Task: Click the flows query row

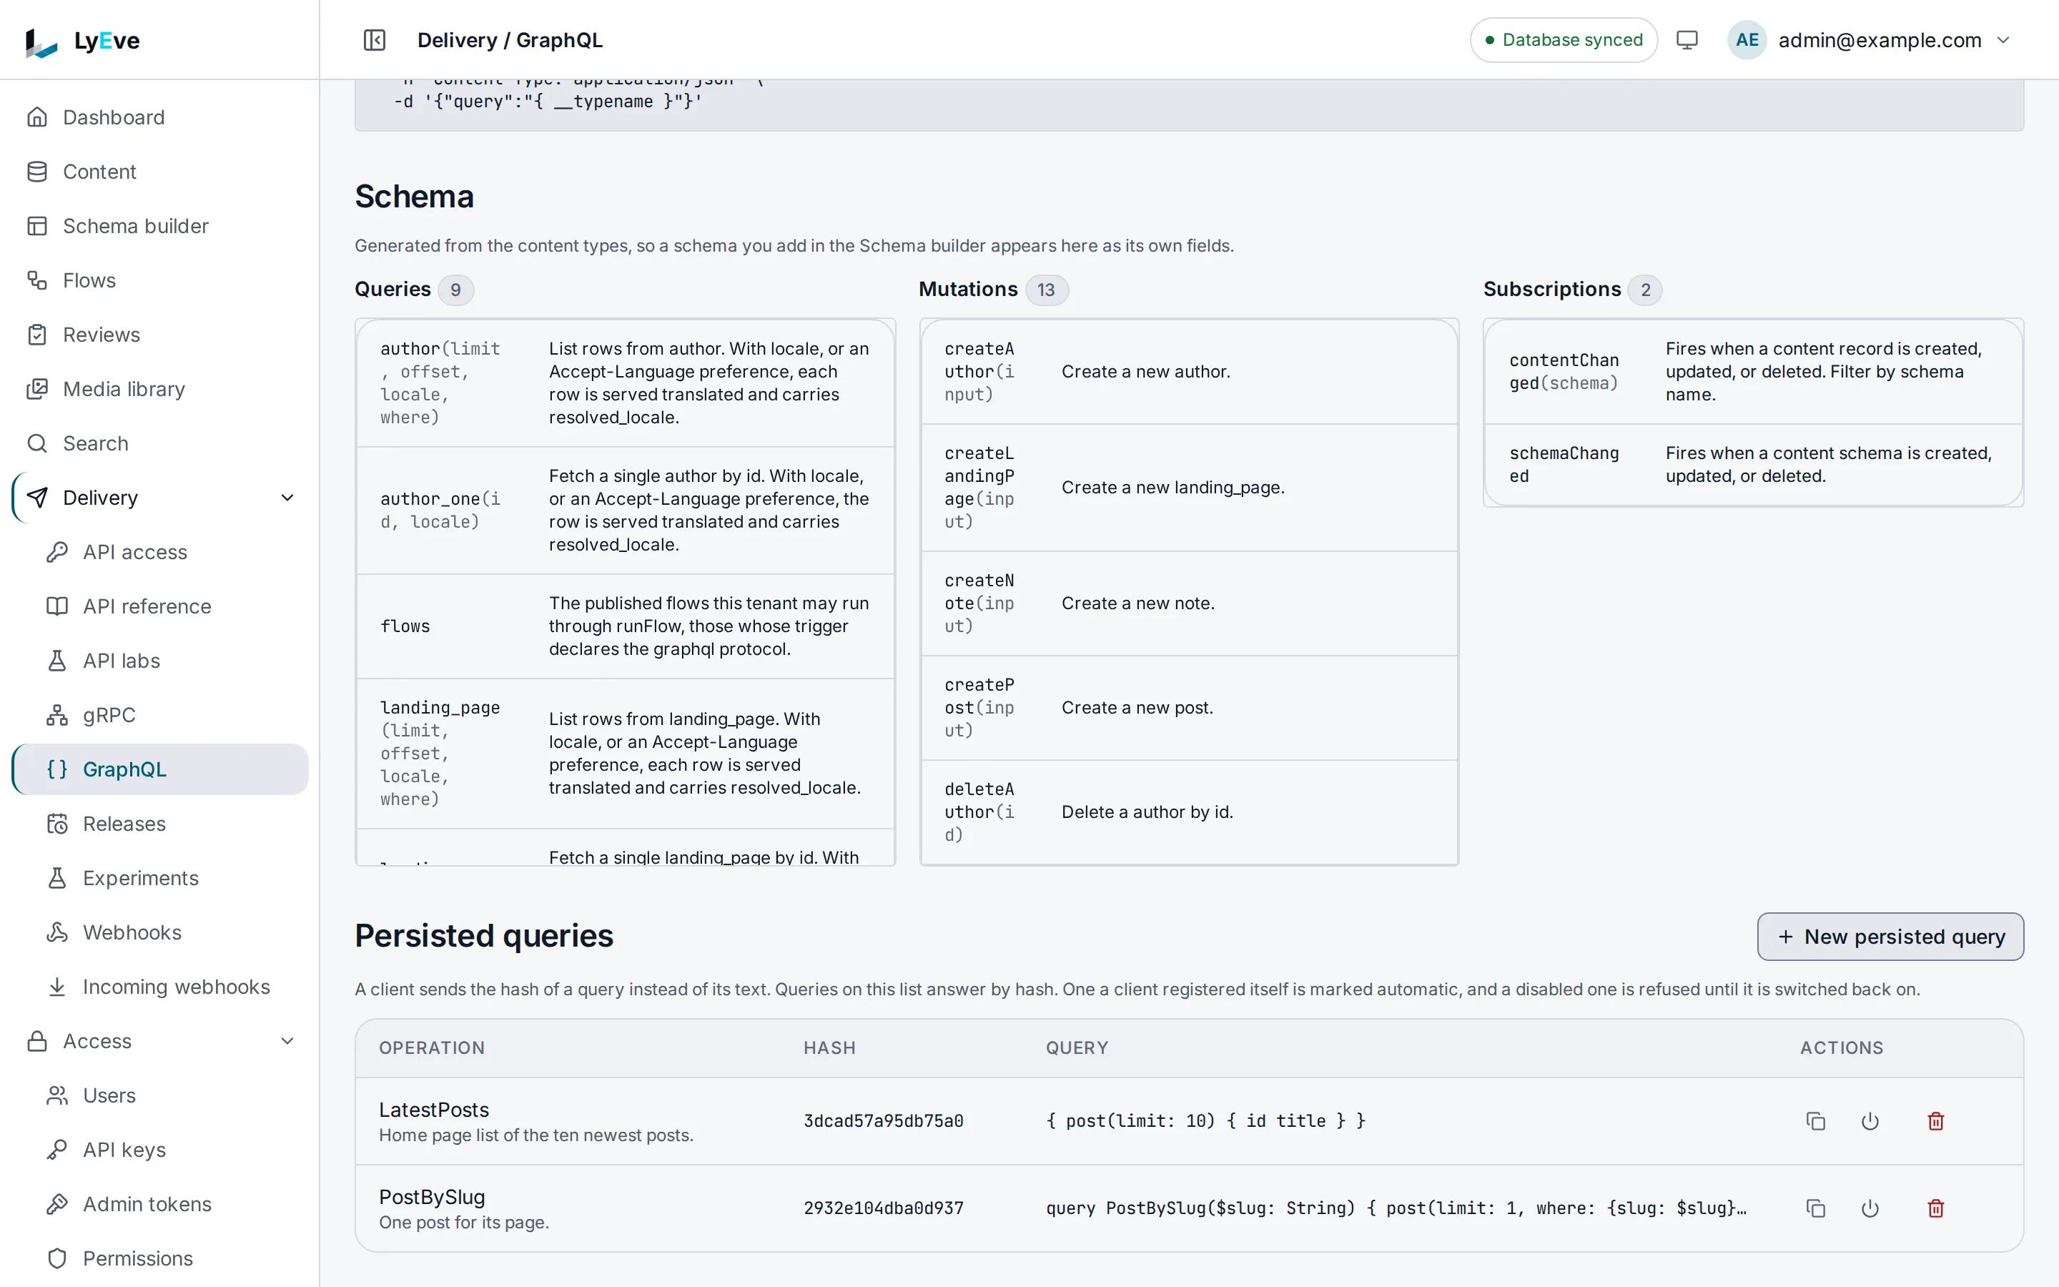Action: coord(626,626)
